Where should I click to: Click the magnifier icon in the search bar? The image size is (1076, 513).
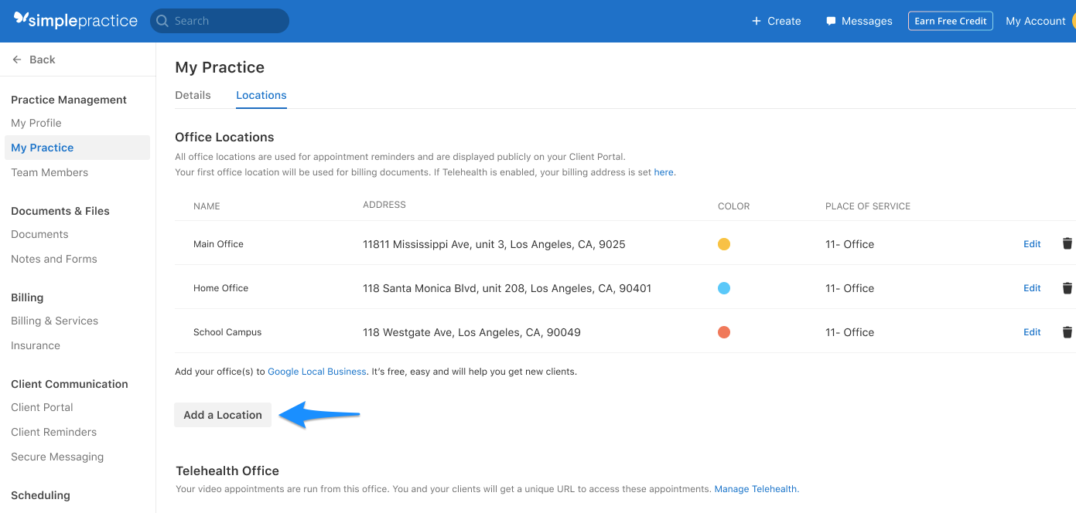[x=162, y=21]
